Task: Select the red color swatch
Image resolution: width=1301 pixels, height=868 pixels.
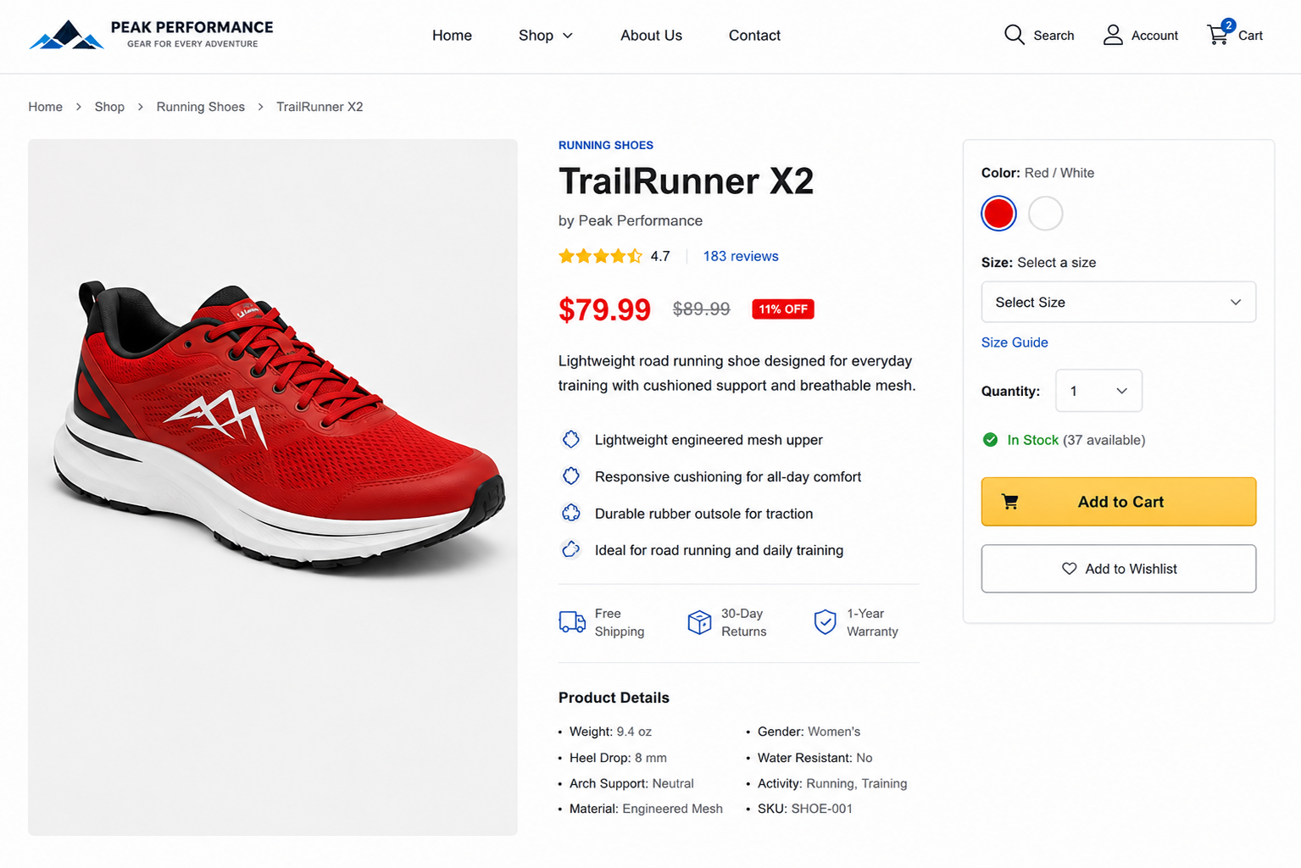Action: 998,213
